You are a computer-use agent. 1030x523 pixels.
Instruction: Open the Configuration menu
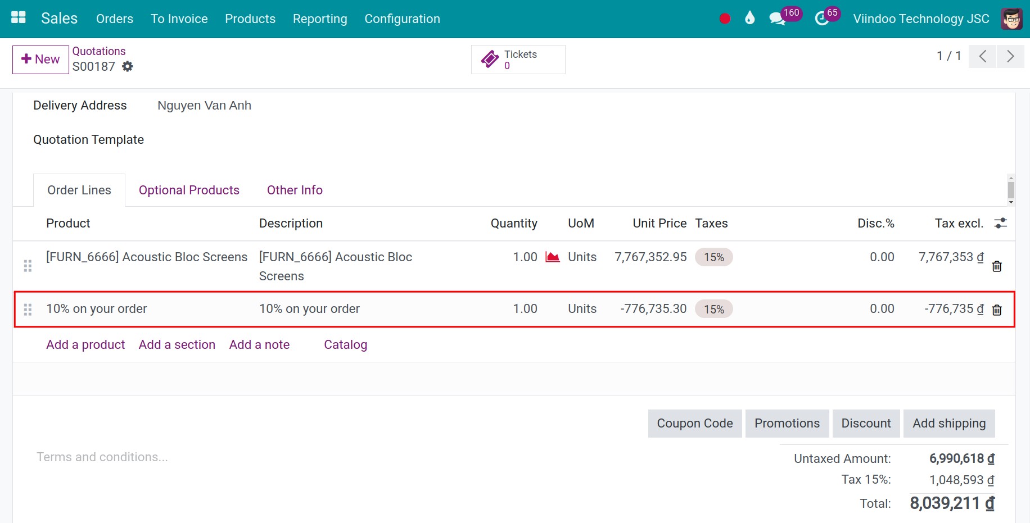[402, 19]
